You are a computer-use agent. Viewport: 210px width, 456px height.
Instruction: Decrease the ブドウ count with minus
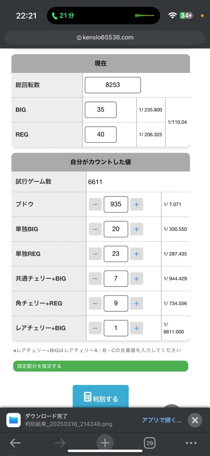click(95, 205)
